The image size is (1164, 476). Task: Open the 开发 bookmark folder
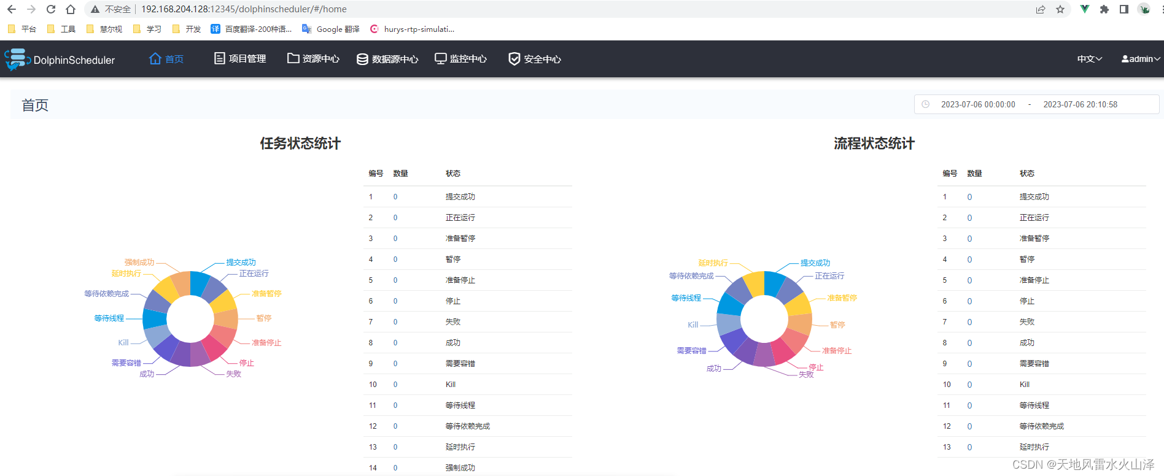tap(187, 29)
